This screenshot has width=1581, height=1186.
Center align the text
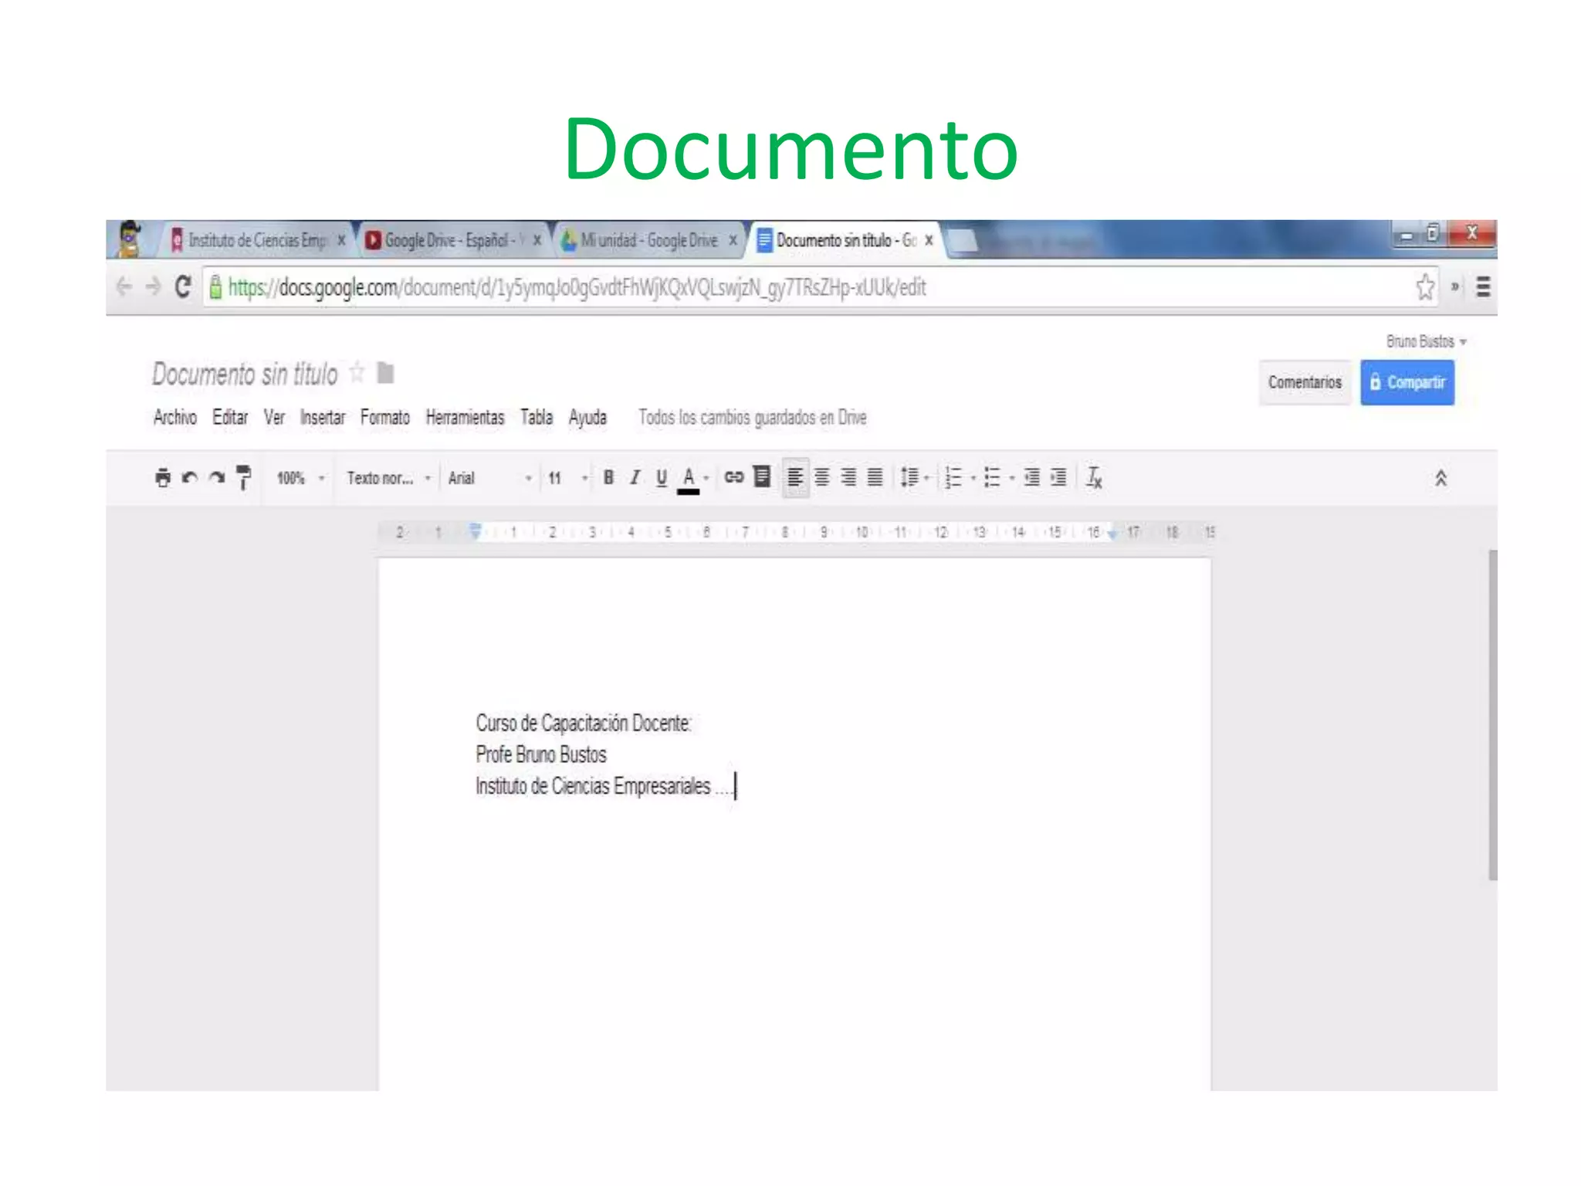(822, 478)
